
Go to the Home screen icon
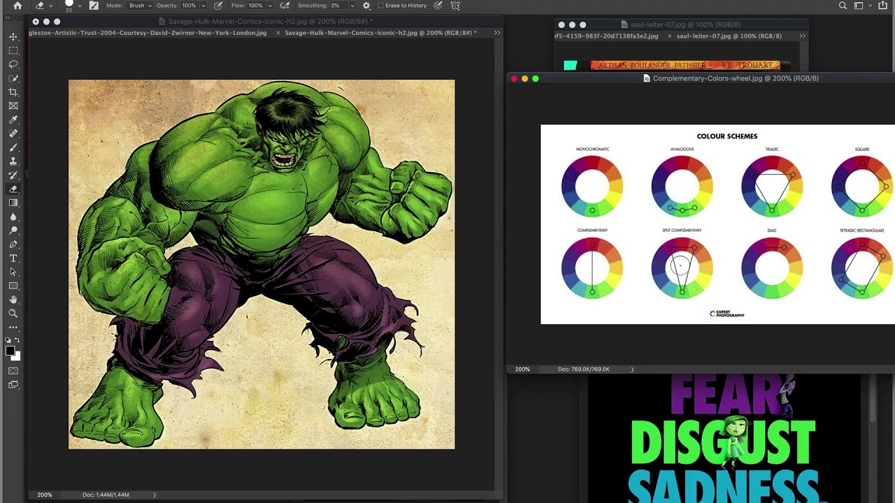coord(17,6)
